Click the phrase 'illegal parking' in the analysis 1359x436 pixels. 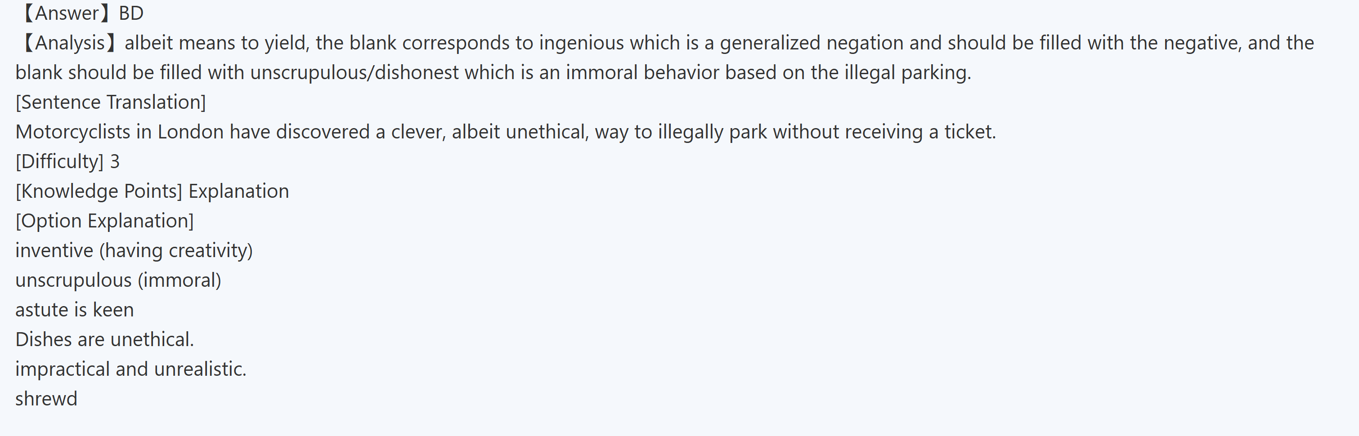(906, 72)
